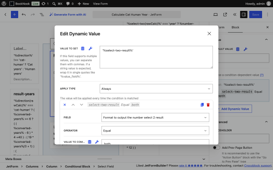The height and width of the screenshot is (170, 273).
Task: Open the Value to Compare wrench icon
Action: pyautogui.click(x=97, y=142)
